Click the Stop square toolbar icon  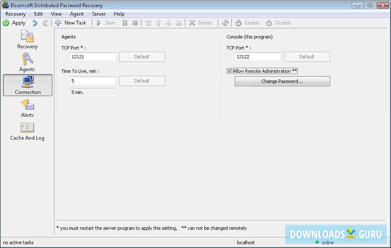click(x=135, y=23)
